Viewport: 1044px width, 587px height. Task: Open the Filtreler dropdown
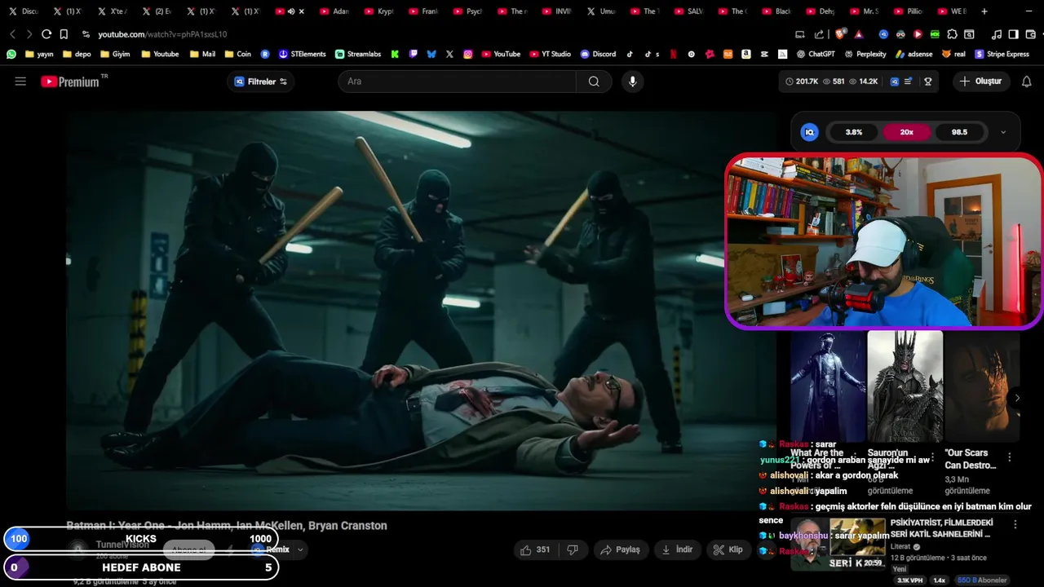click(x=261, y=82)
